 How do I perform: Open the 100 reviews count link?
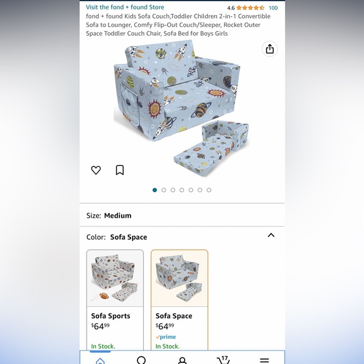pyautogui.click(x=273, y=8)
